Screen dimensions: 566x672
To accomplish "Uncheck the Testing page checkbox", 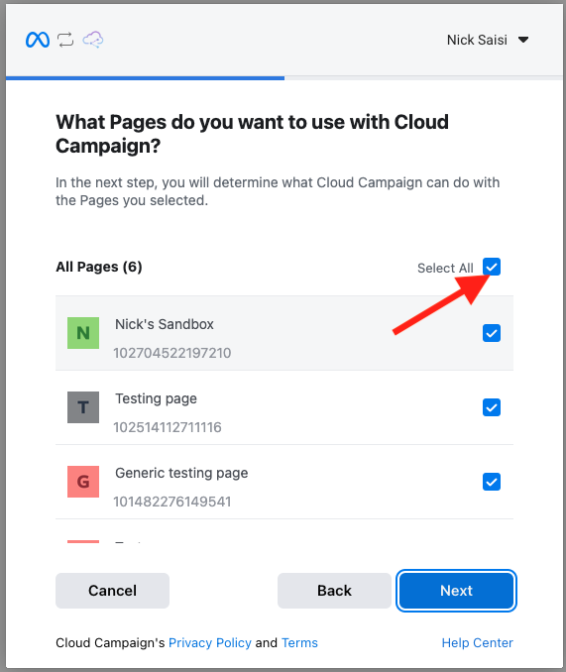I will 492,407.
